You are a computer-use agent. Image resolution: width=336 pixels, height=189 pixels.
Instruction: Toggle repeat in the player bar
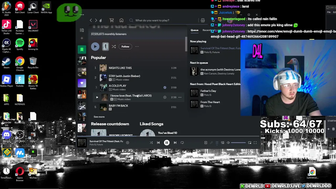coord(182,143)
